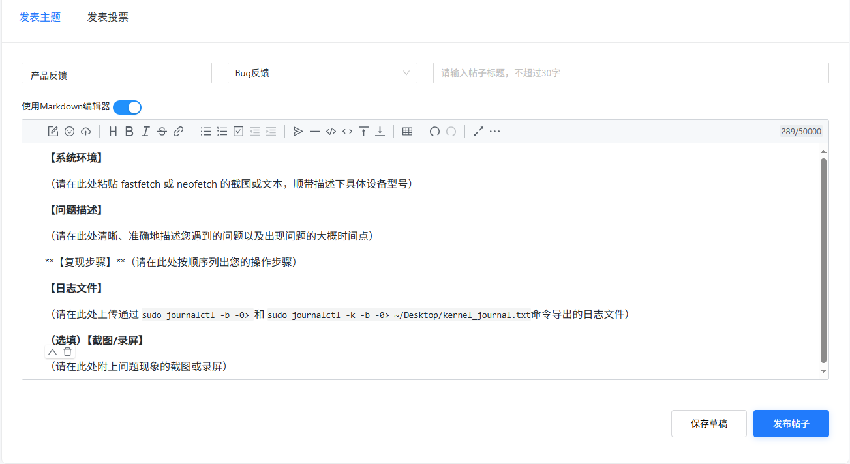
Task: Insert code block icon
Action: (x=331, y=132)
